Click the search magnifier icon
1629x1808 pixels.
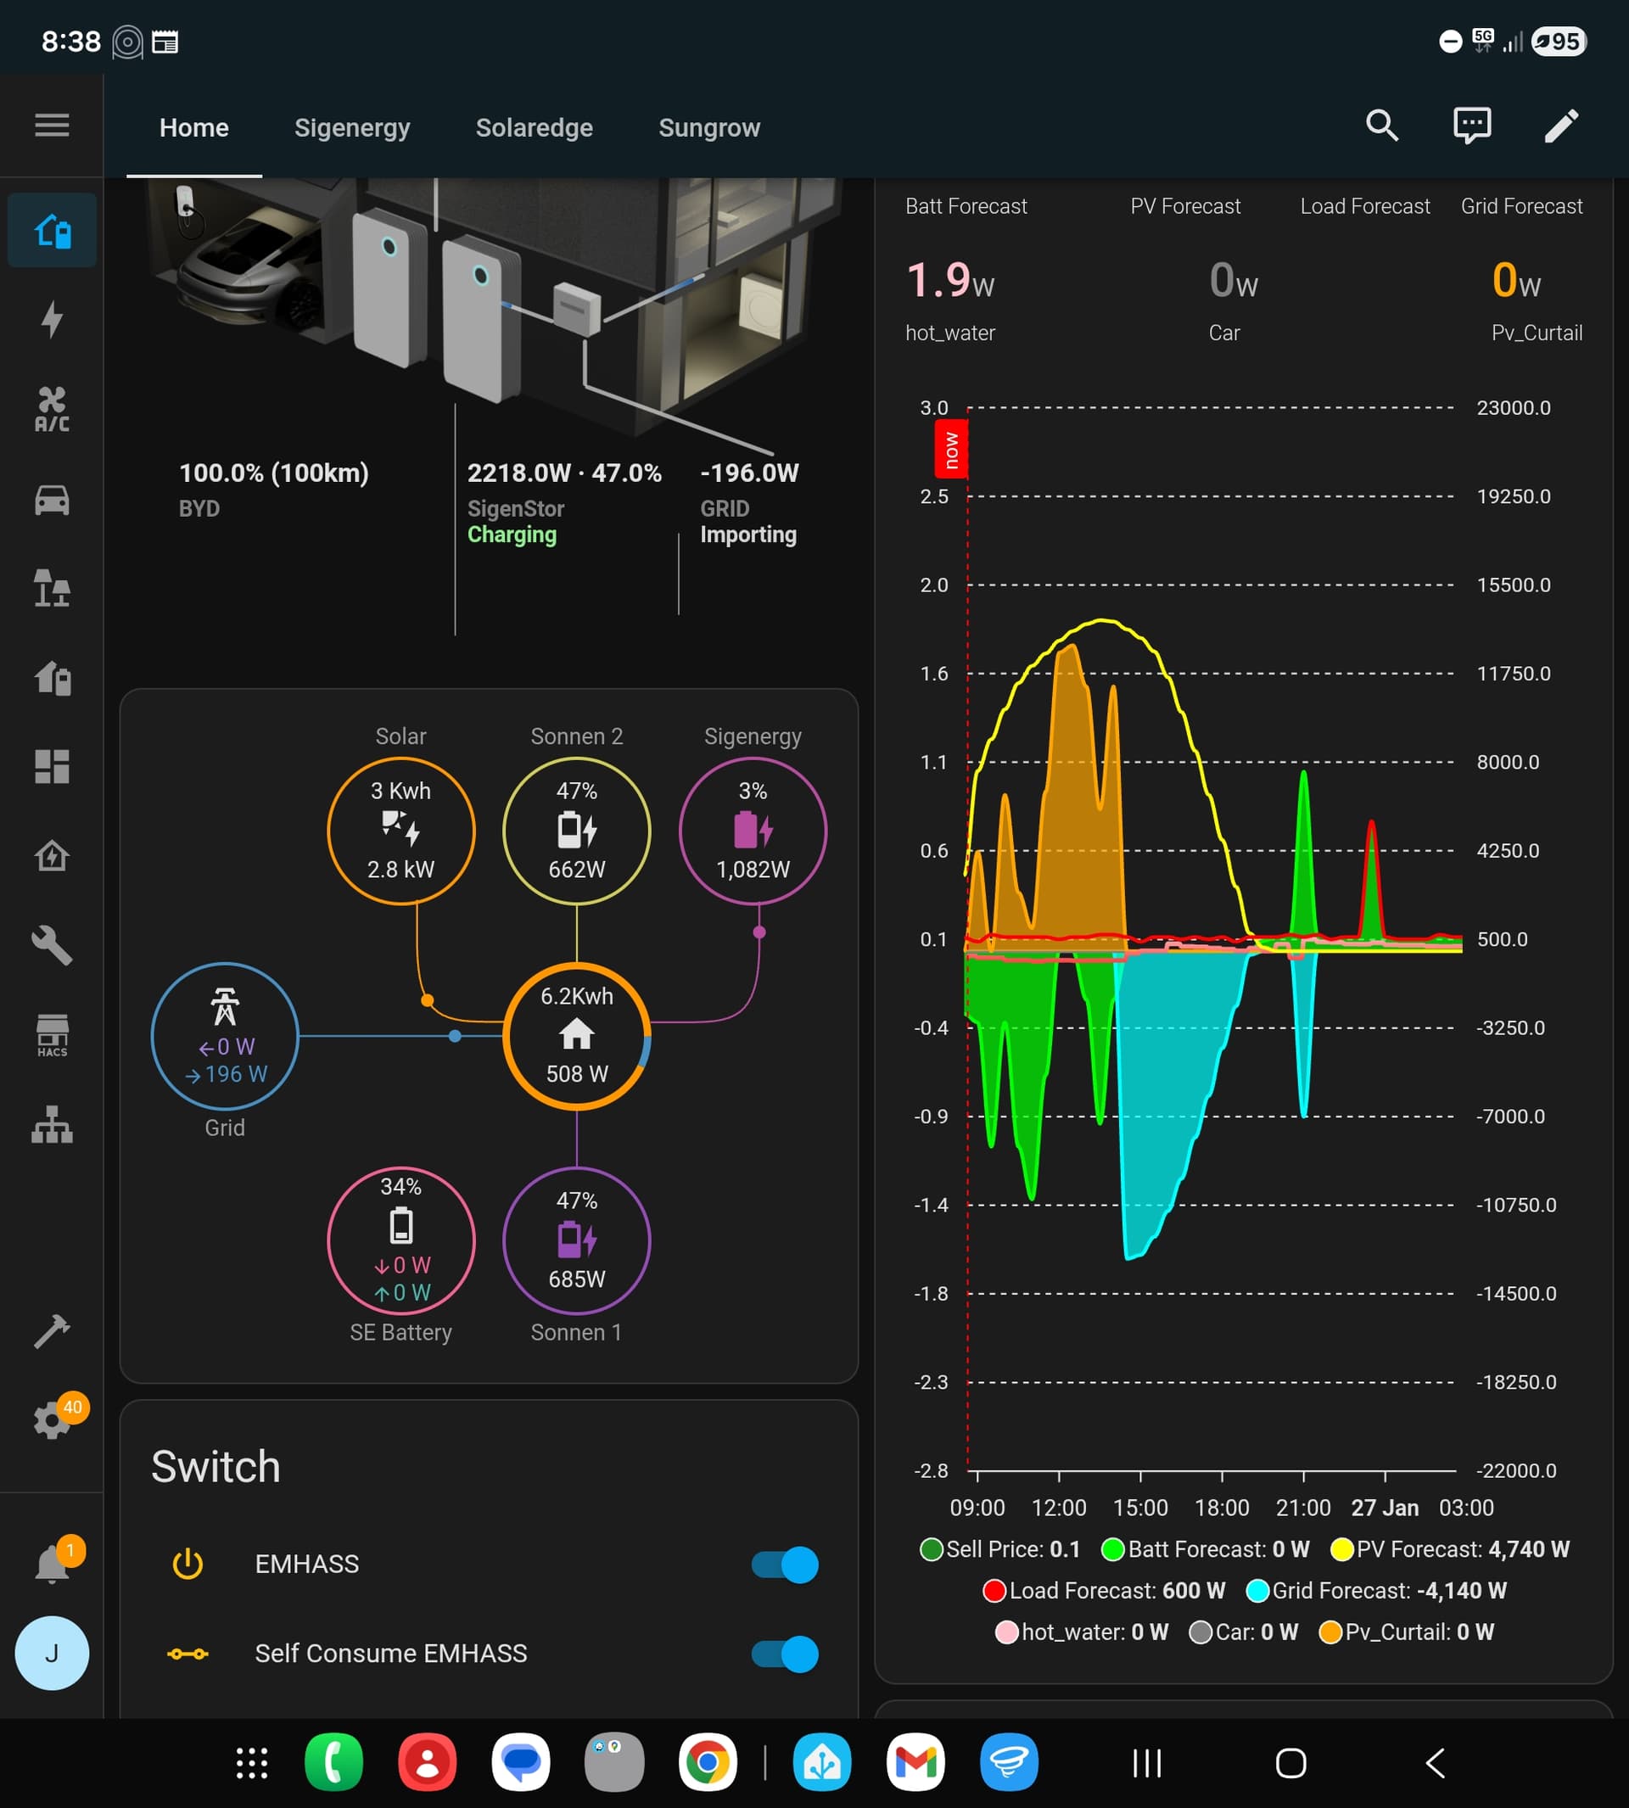point(1382,126)
